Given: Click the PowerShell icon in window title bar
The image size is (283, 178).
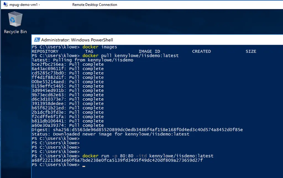Looking at the screenshot, I should 37,40.
